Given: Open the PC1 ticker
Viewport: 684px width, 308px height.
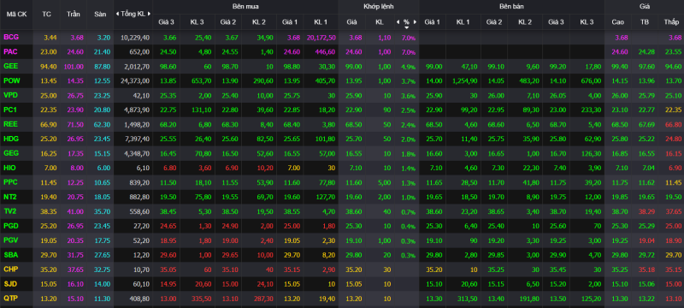Looking at the screenshot, I should pyautogui.click(x=10, y=110).
